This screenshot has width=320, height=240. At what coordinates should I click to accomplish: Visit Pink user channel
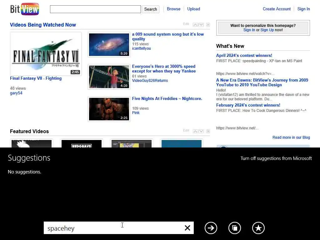(136, 112)
